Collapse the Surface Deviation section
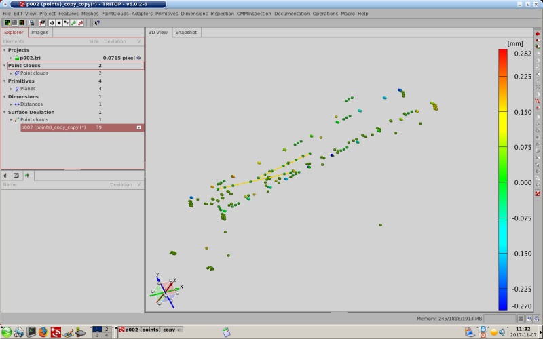This screenshot has height=339, width=543. [x=4, y=112]
